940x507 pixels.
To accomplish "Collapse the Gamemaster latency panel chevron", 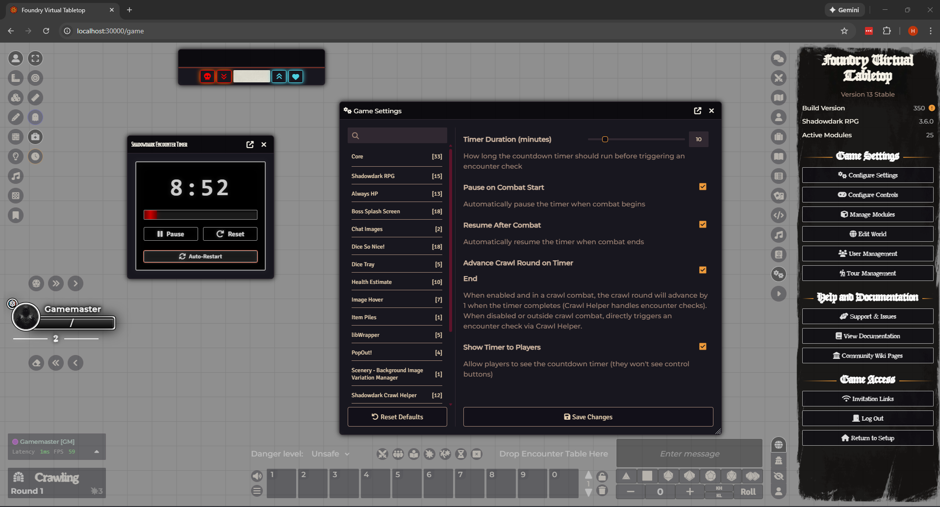I will [96, 452].
